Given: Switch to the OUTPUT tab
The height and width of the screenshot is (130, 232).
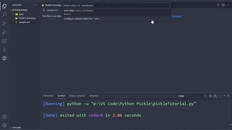Looking at the screenshot, I should tap(61, 96).
